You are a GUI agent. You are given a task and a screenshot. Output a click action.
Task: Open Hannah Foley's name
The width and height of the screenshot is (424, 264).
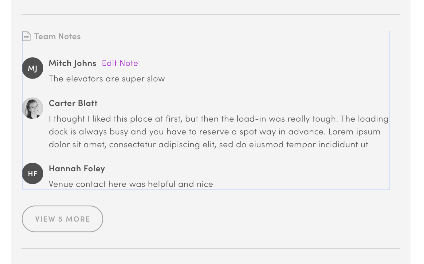(x=77, y=168)
